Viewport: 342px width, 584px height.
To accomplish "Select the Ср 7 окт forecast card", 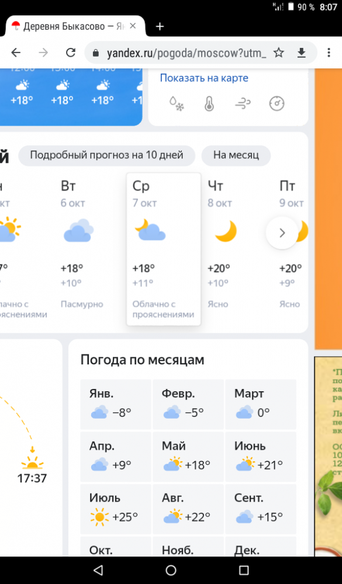I will click(x=164, y=249).
